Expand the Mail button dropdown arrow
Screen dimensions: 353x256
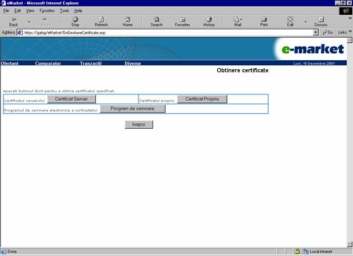tap(243, 20)
